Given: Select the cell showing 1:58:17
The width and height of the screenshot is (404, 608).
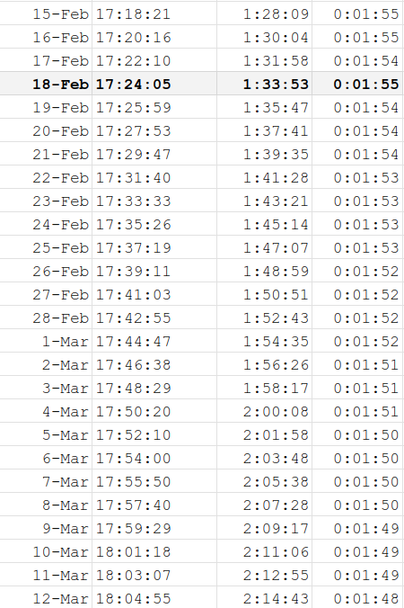Looking at the screenshot, I should coord(265,388).
